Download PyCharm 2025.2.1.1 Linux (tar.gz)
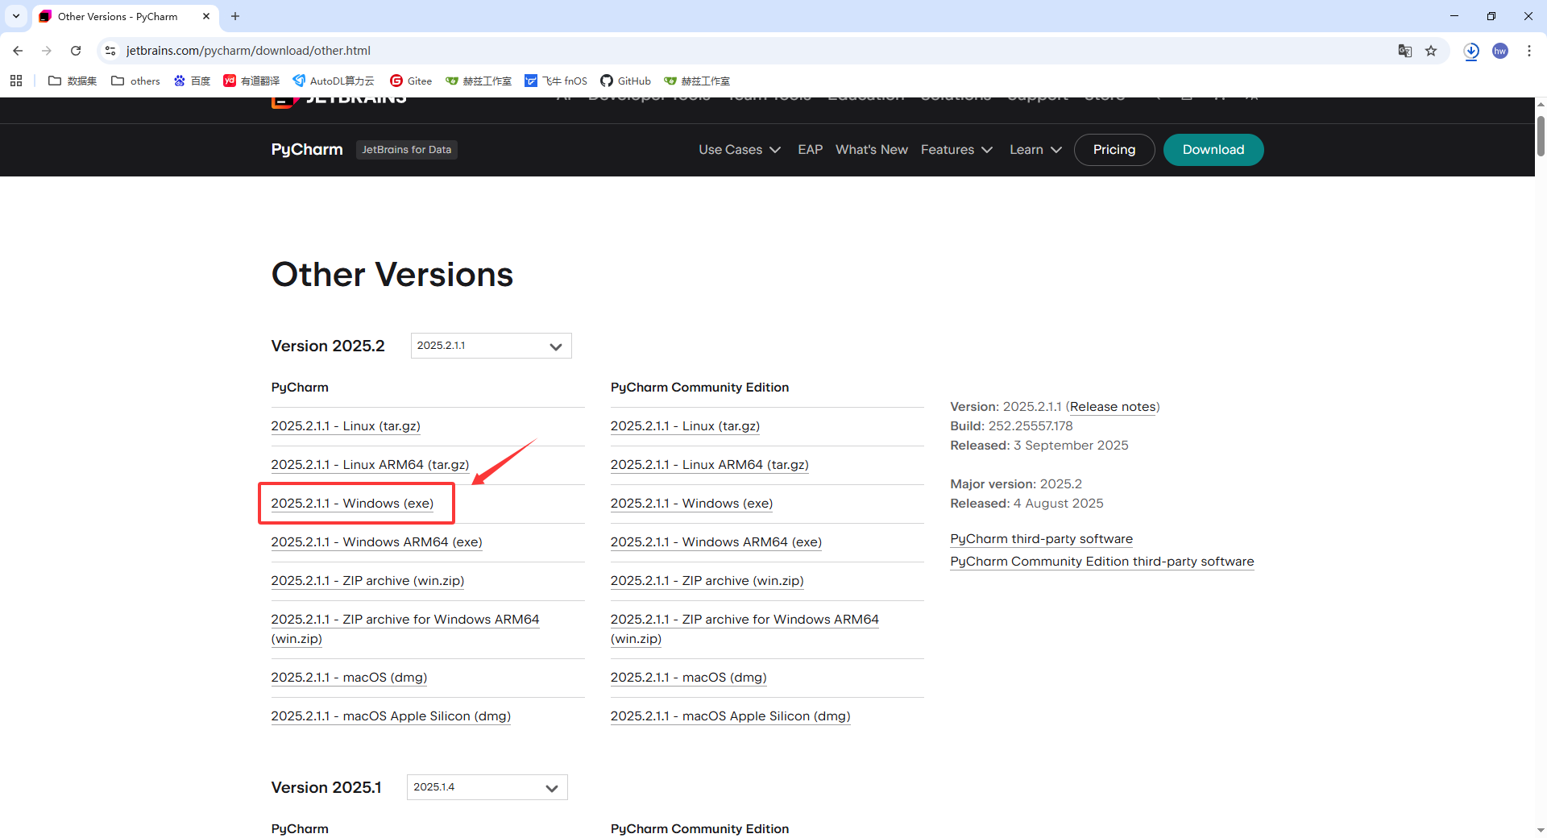 346,426
